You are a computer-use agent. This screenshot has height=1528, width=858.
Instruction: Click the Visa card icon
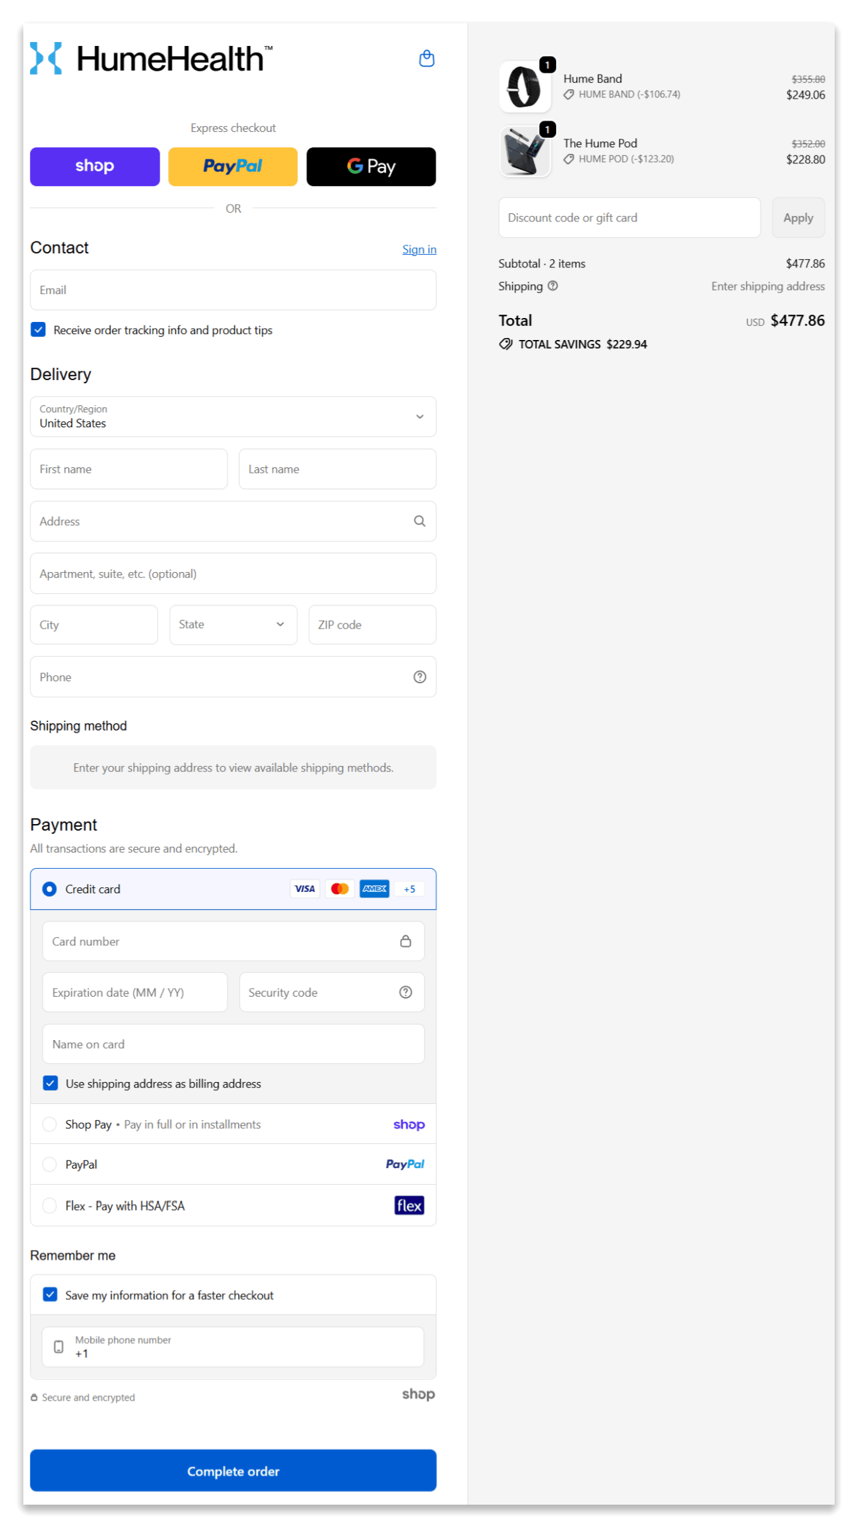pos(305,889)
